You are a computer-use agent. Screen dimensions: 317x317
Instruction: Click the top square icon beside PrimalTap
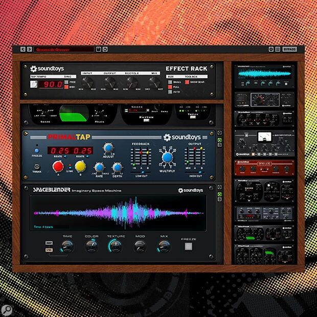click(x=219, y=133)
